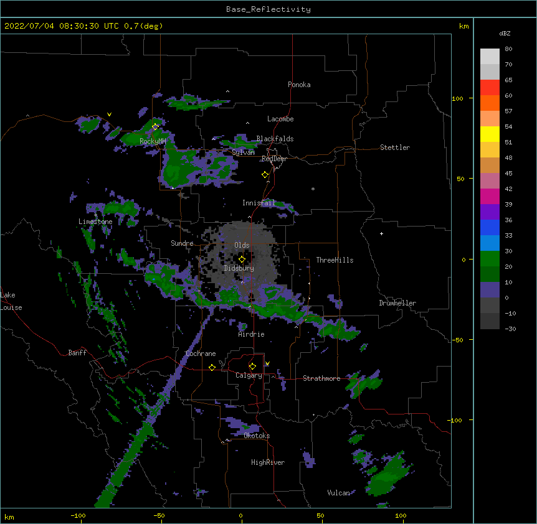Click the Didsbury town label
The width and height of the screenshot is (537, 524).
(x=239, y=268)
